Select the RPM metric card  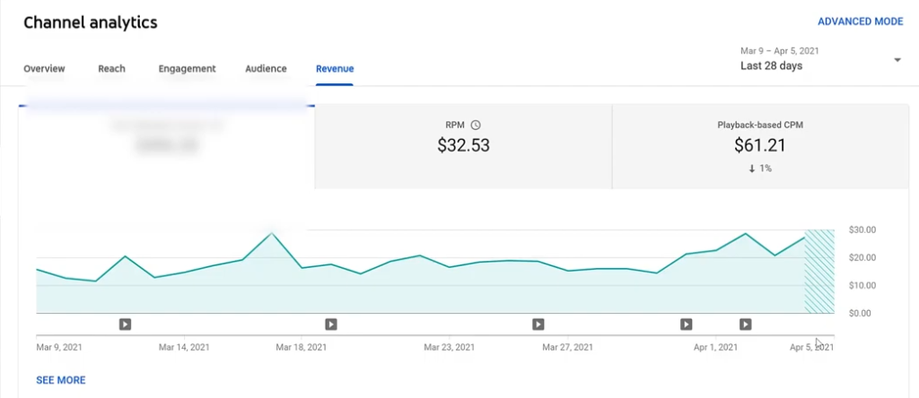pyautogui.click(x=463, y=145)
